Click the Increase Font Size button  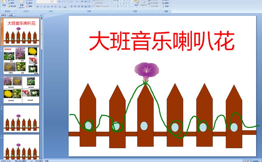coord(59,2)
